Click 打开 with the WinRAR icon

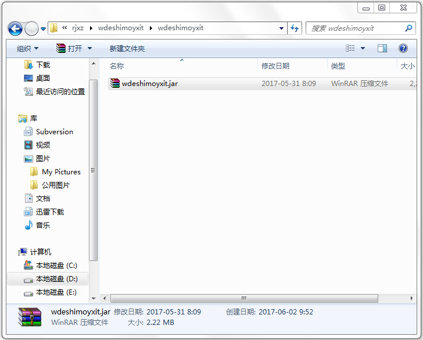(x=69, y=49)
